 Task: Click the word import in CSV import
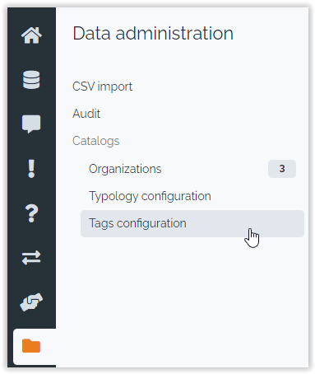click(115, 87)
